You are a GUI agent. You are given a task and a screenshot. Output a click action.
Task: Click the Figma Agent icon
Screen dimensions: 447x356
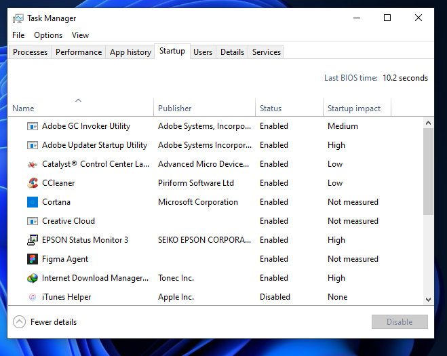(33, 259)
